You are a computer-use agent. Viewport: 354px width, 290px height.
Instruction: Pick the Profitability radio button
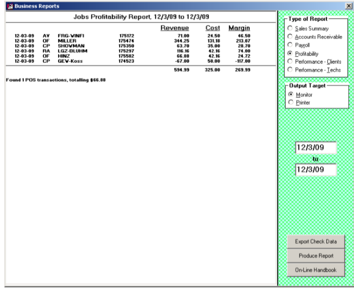click(x=290, y=53)
